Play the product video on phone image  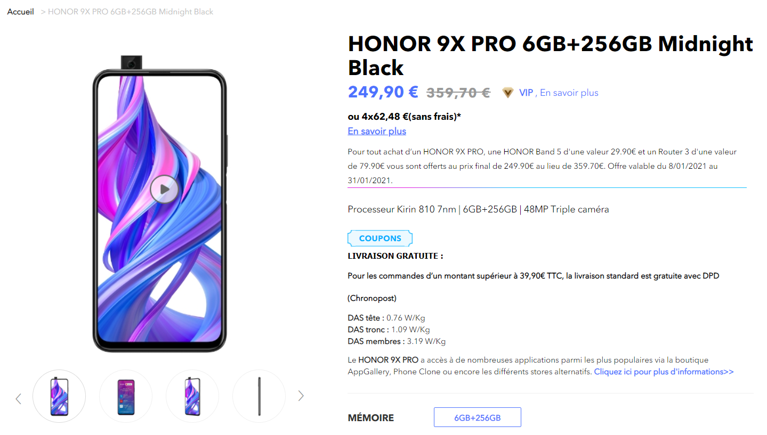[164, 188]
